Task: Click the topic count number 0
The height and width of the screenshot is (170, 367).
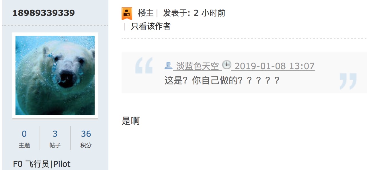Action: click(x=24, y=134)
